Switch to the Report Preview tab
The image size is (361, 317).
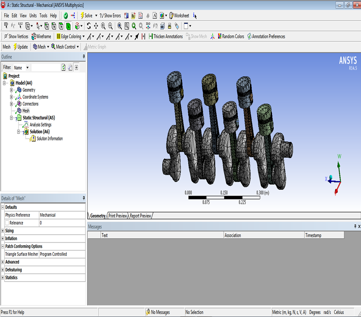[x=140, y=216]
